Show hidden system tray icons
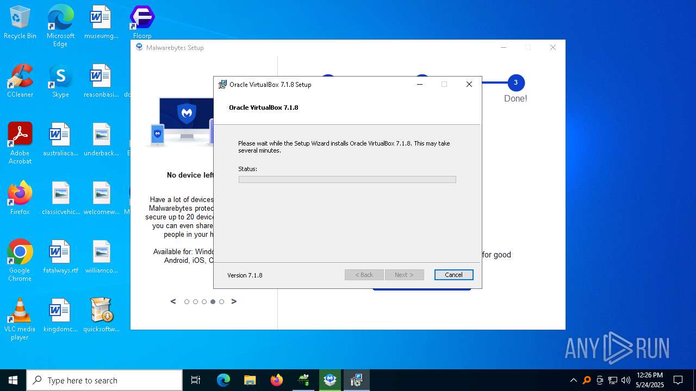The width and height of the screenshot is (696, 391). coord(573,380)
